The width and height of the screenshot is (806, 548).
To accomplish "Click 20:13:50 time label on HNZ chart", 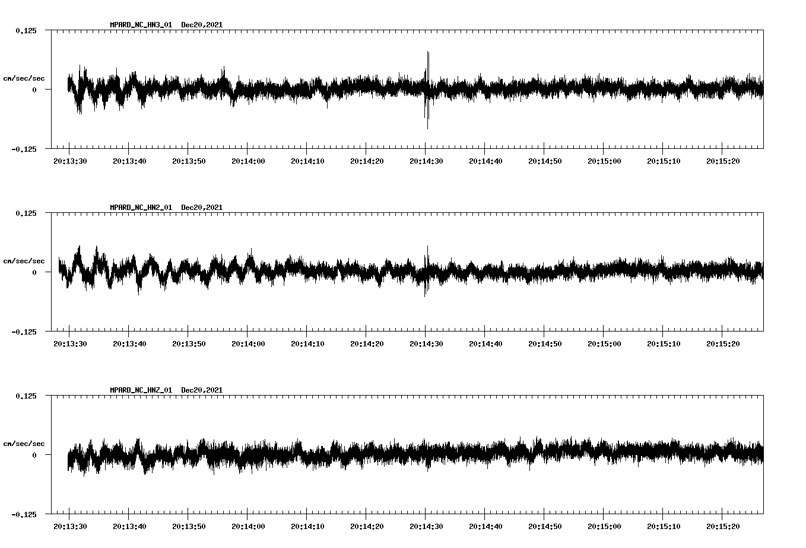I will 189,526.
